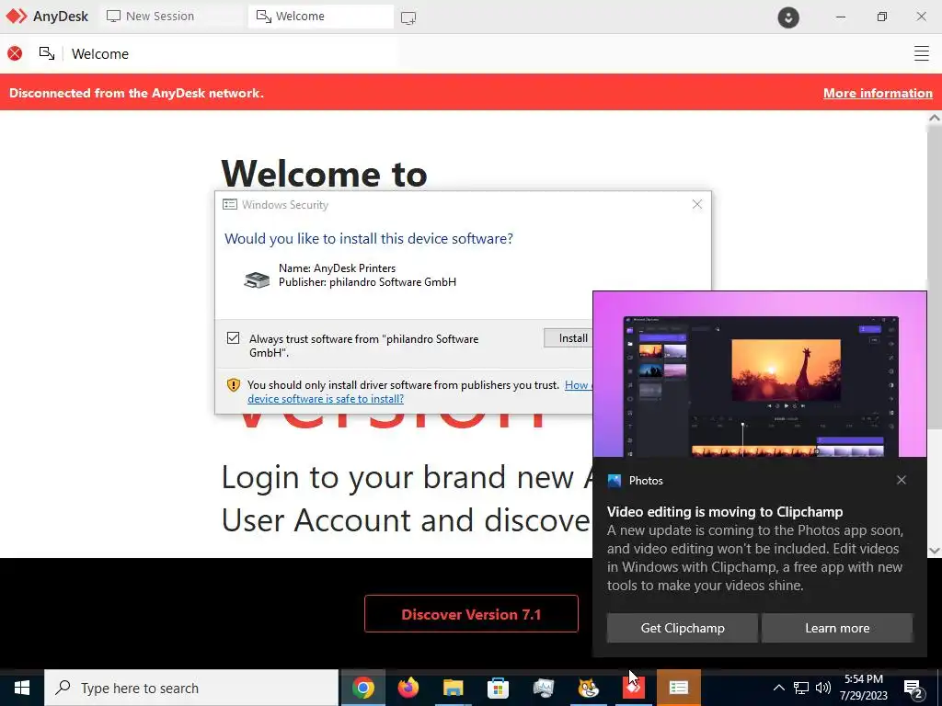Viewport: 942px width, 706px height.
Task: Show hidden tray icons
Action: tap(778, 688)
